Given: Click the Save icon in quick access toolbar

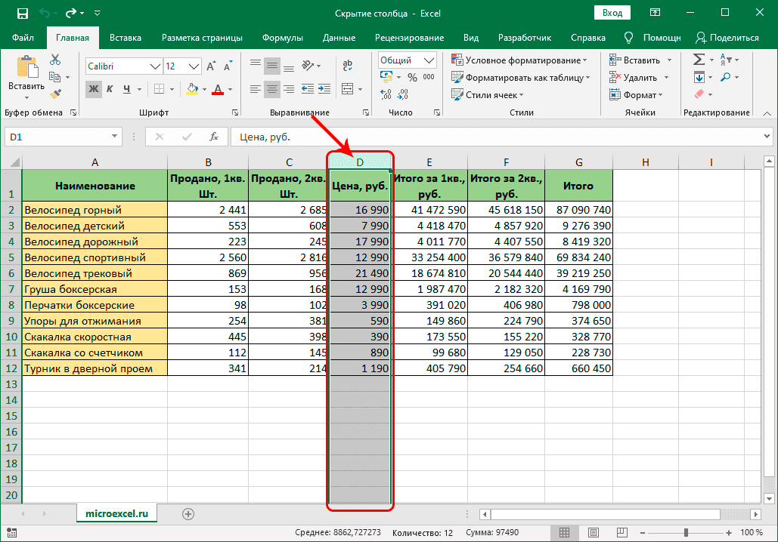Looking at the screenshot, I should [23, 13].
